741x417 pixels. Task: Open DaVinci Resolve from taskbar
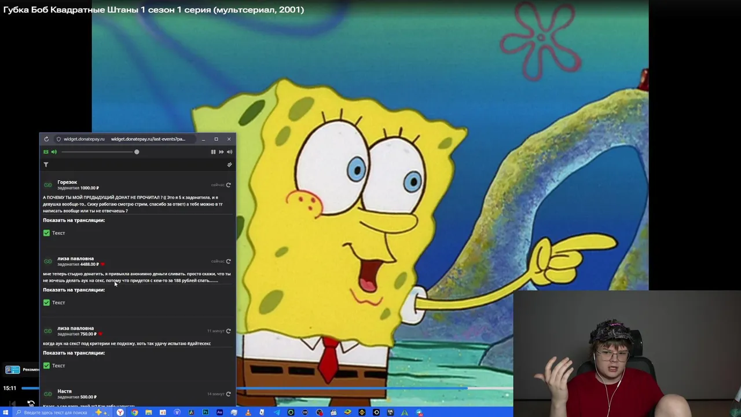(x=191, y=412)
